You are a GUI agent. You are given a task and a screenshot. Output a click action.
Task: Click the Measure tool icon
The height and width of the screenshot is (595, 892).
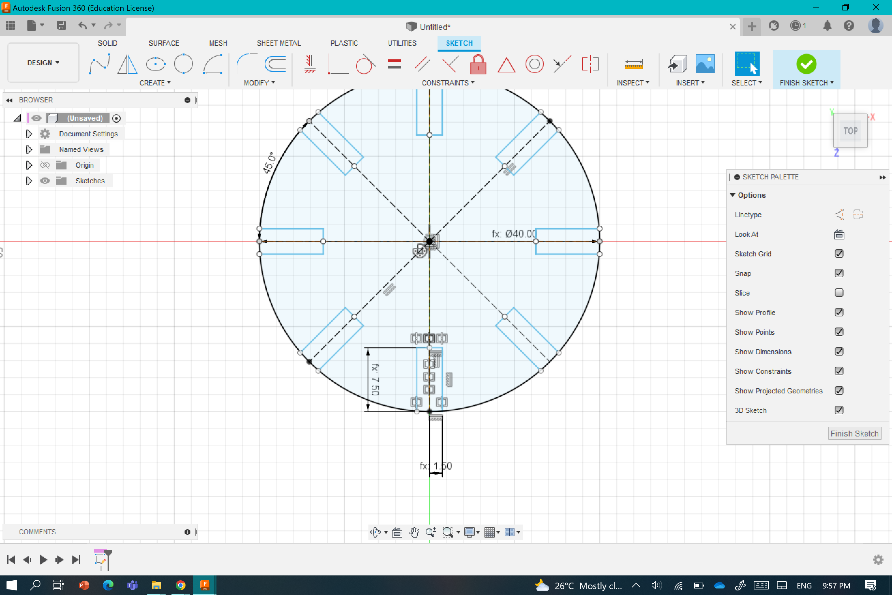[633, 64]
